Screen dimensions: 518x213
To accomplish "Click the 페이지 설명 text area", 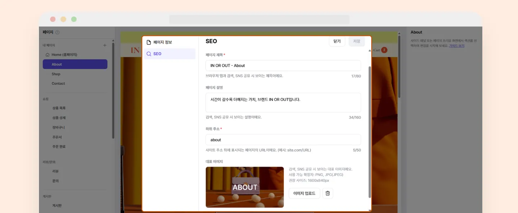I will (x=283, y=103).
